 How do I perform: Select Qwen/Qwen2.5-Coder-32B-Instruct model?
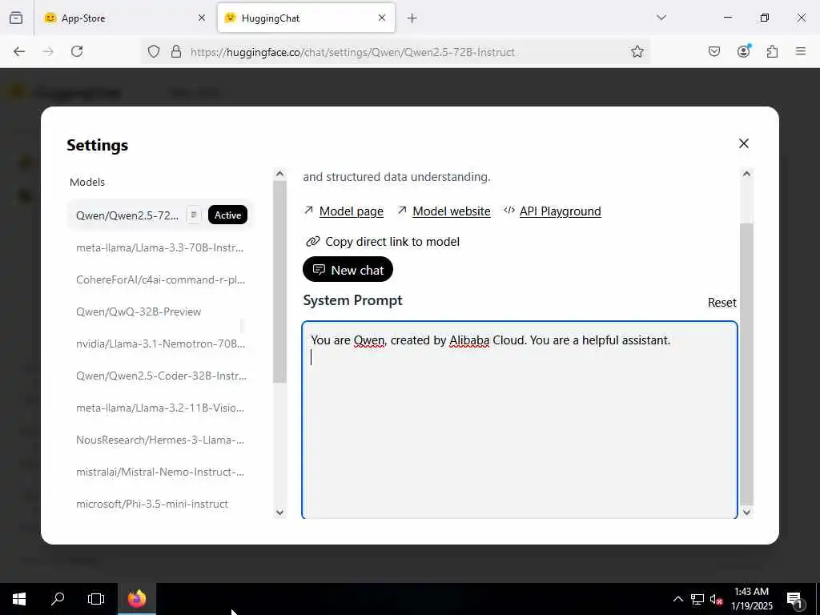click(159, 376)
